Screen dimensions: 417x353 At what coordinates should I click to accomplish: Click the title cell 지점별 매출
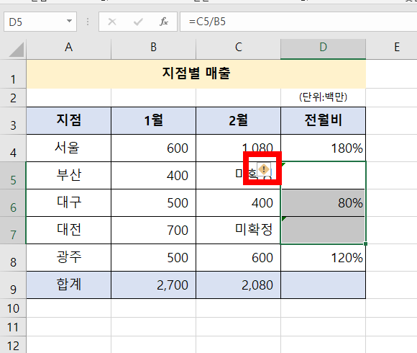click(196, 74)
